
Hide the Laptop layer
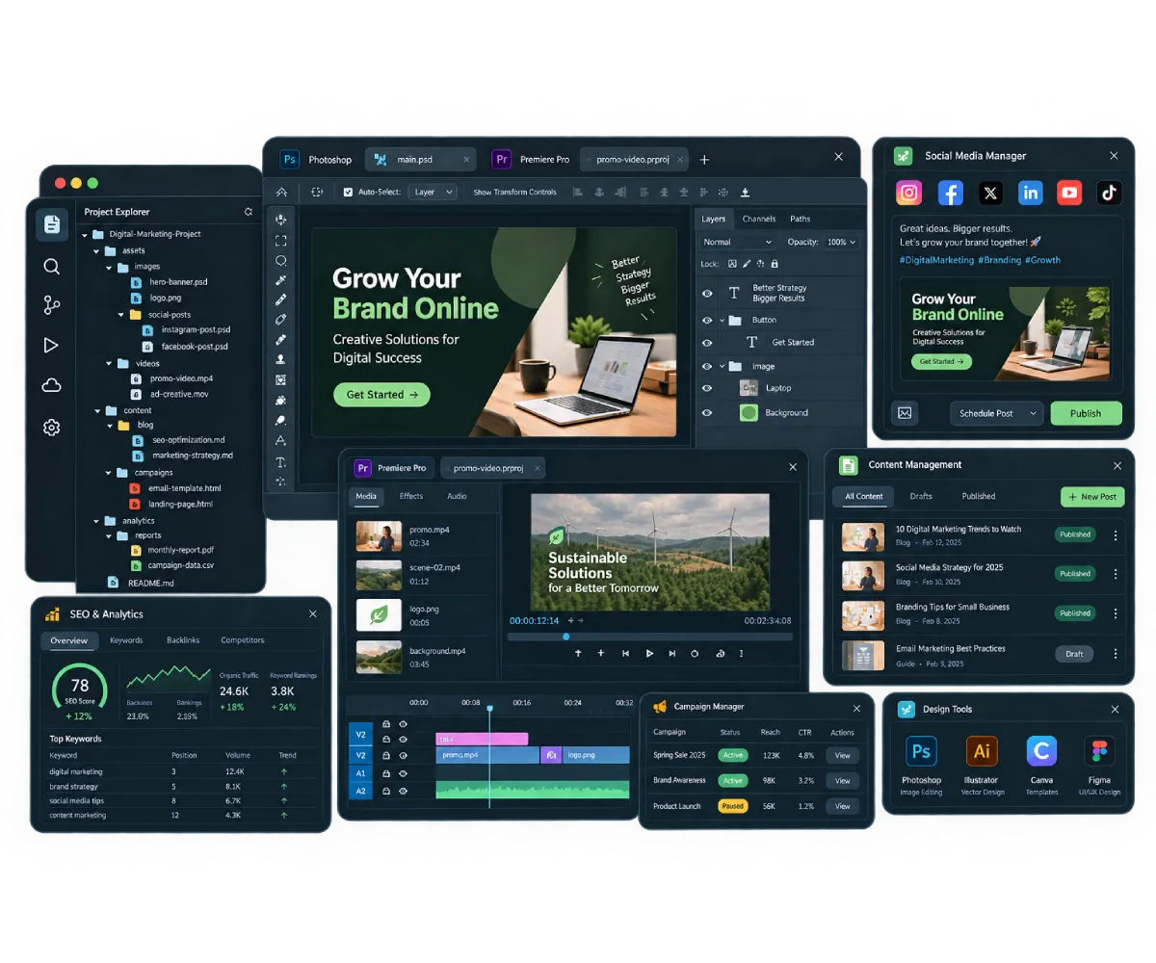(707, 388)
